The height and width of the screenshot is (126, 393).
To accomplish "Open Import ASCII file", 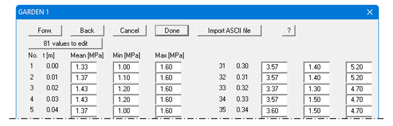I will click(229, 30).
